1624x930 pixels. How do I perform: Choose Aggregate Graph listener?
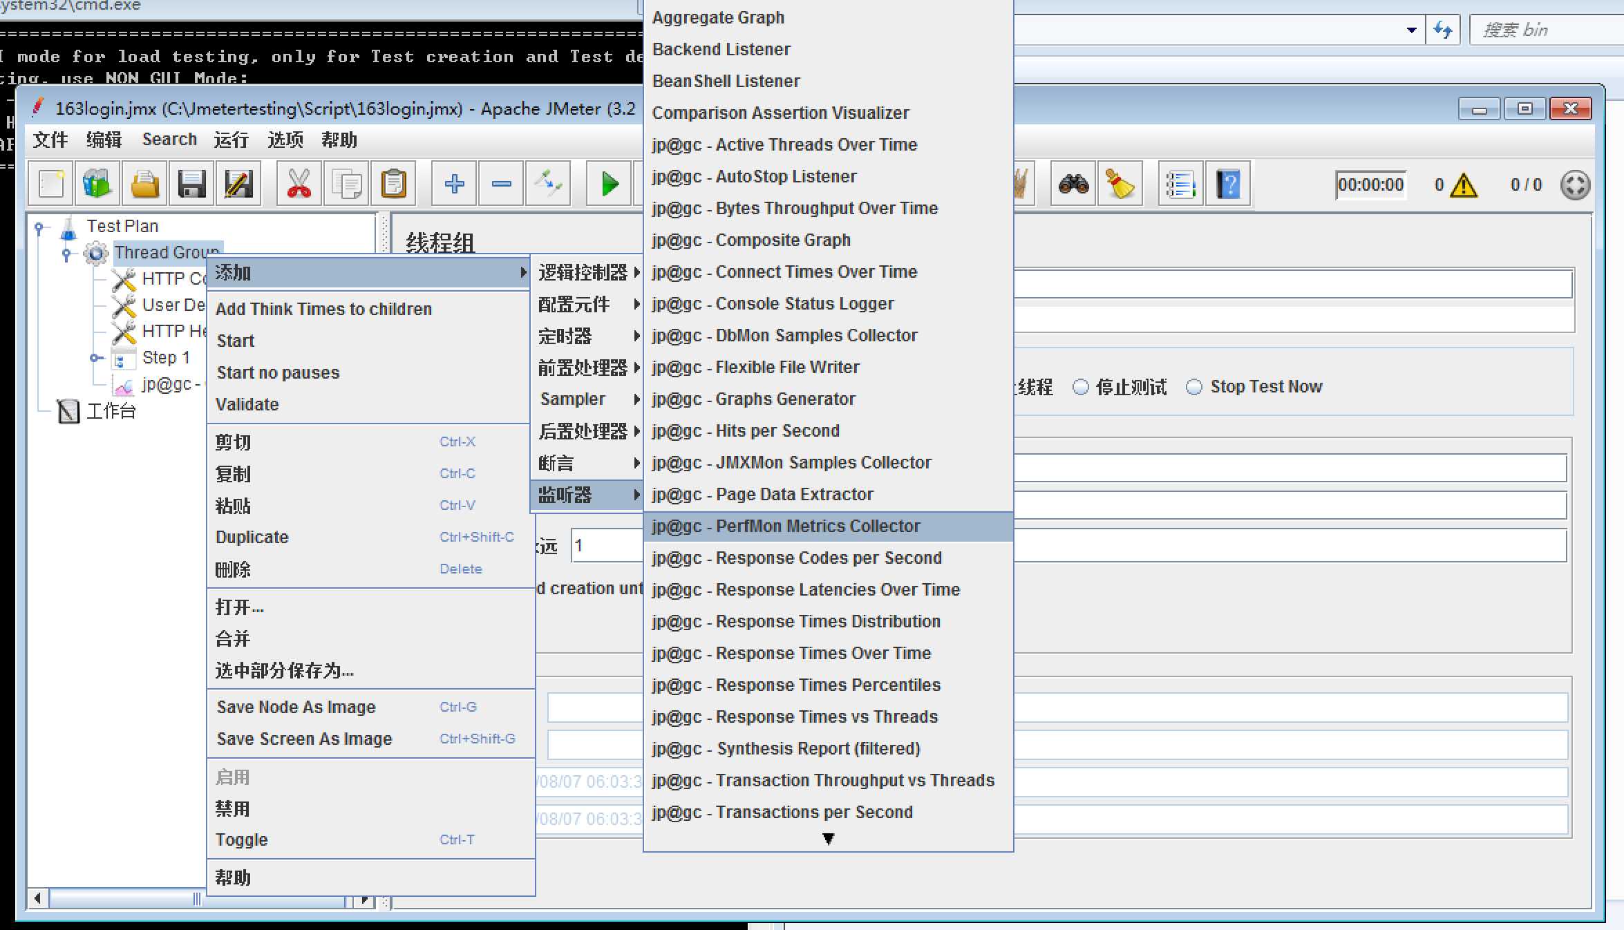pos(828,18)
